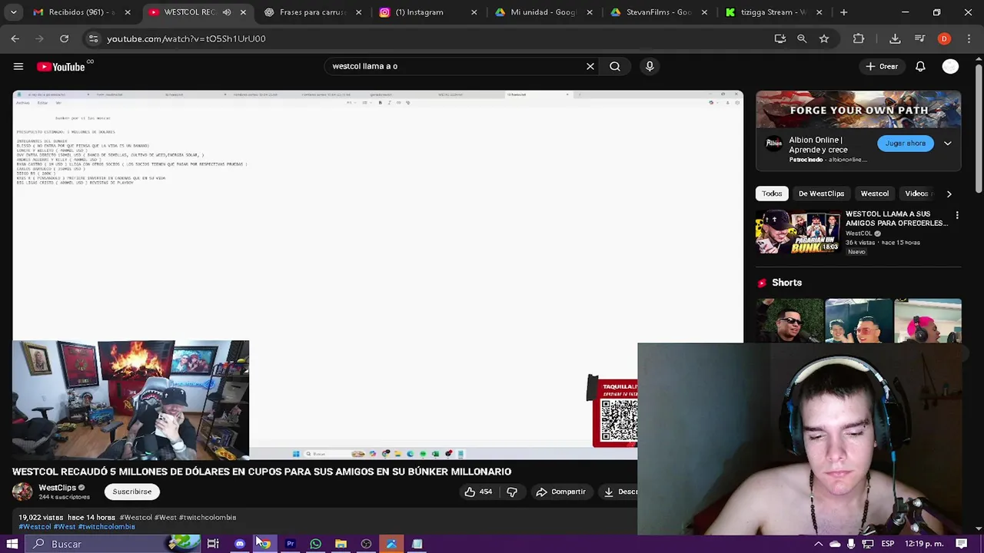This screenshot has height=553, width=984.
Task: Click the Compartir share button
Action: click(x=560, y=492)
